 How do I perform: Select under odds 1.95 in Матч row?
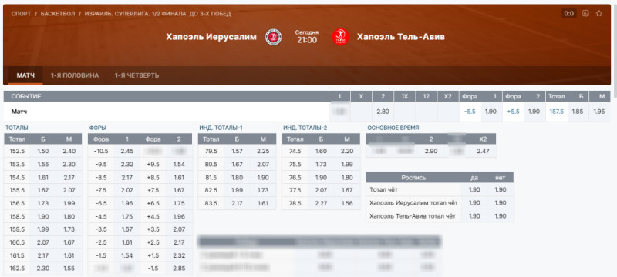tap(599, 112)
